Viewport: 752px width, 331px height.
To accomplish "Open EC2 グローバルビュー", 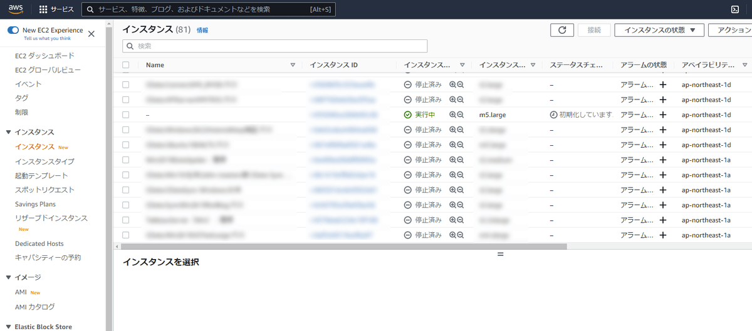I will pyautogui.click(x=48, y=70).
